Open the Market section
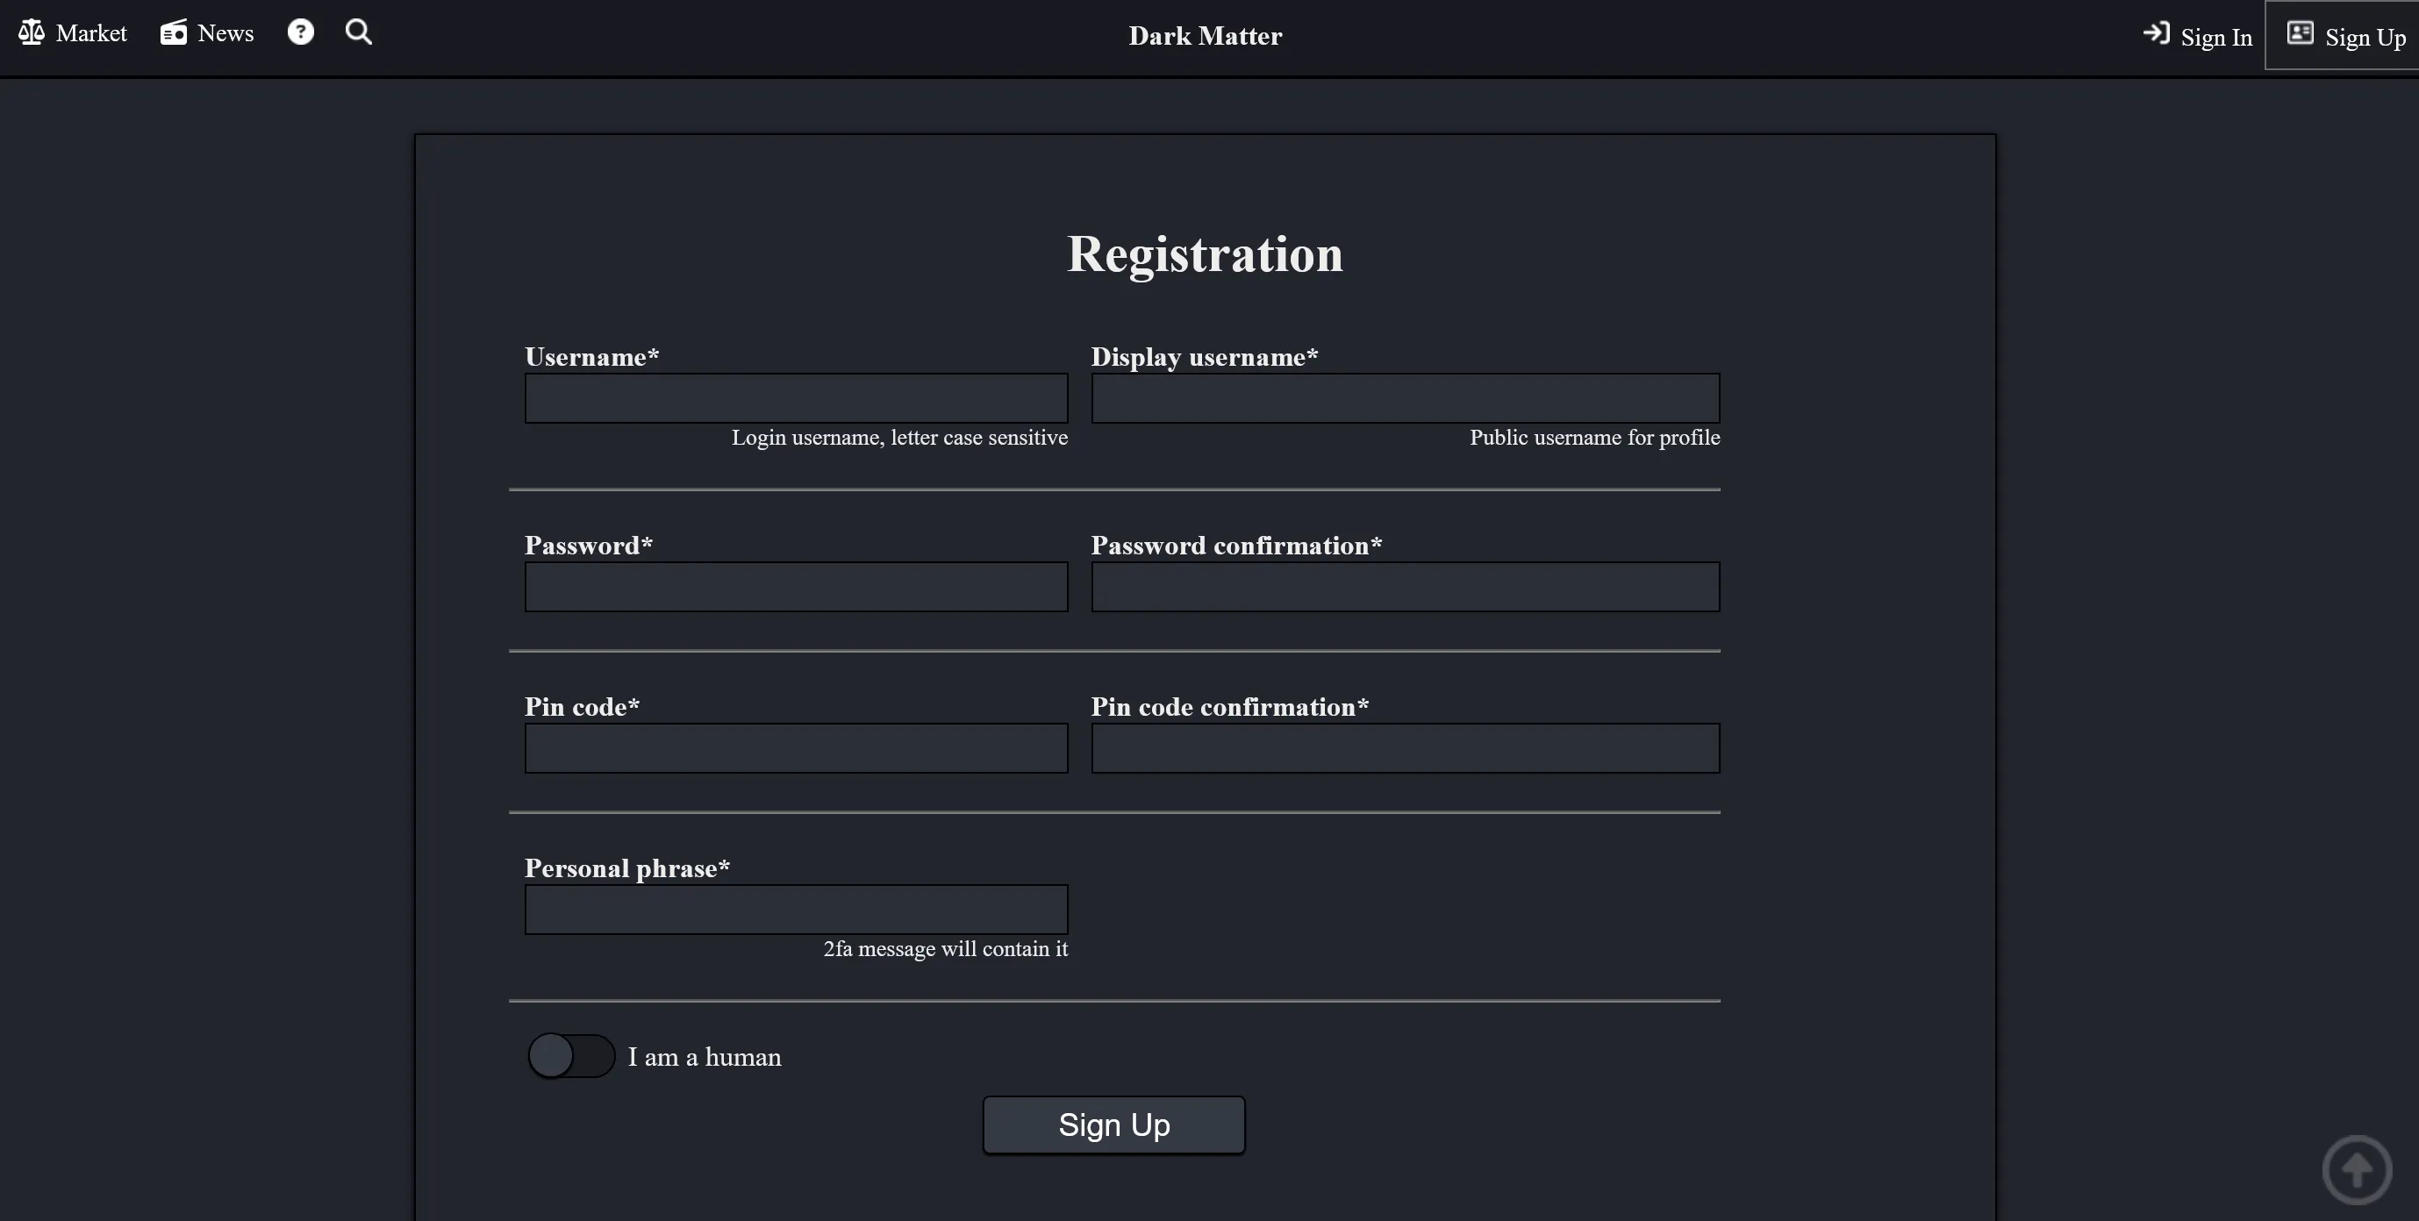The height and width of the screenshot is (1221, 2419). (x=91, y=32)
